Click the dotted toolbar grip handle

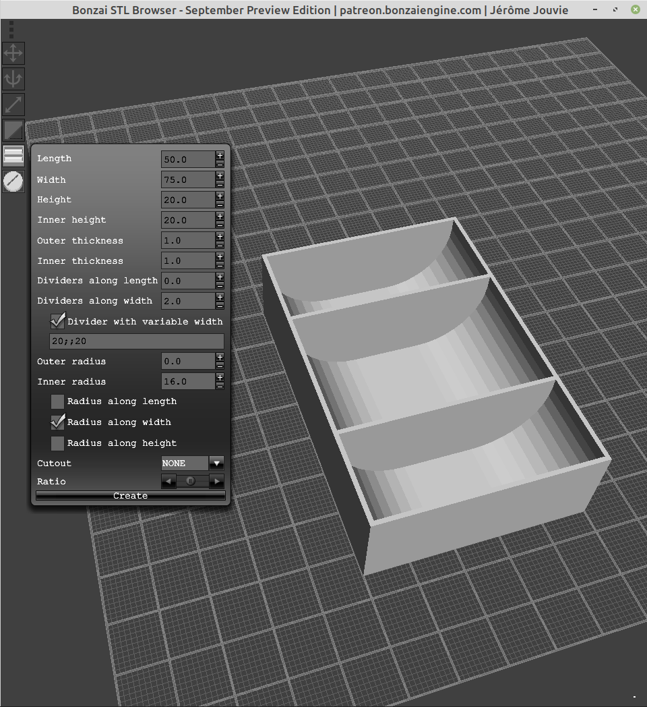click(x=11, y=30)
